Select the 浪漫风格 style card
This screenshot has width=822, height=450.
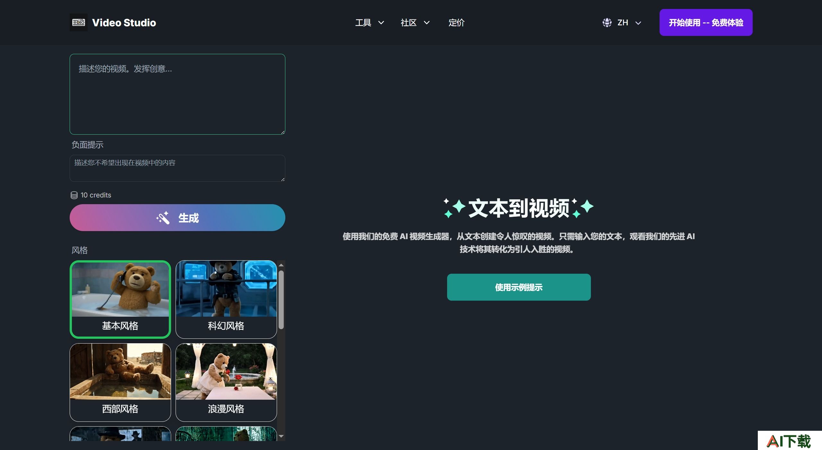click(226, 382)
